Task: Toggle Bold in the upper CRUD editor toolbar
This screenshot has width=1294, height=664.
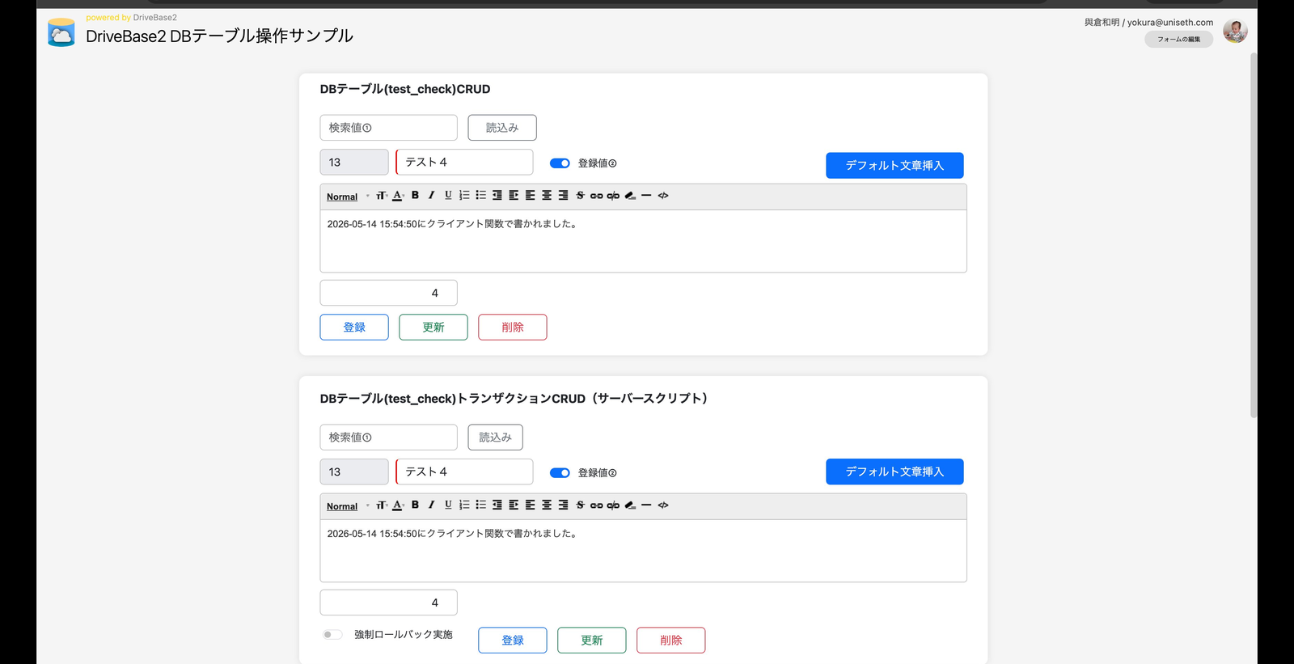Action: click(x=415, y=195)
